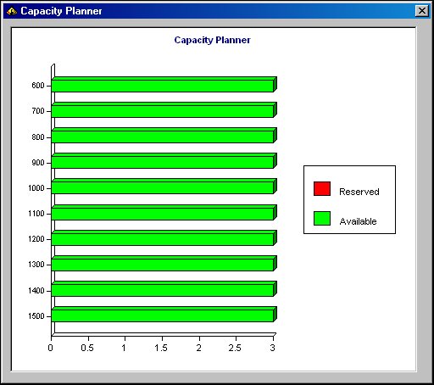The height and width of the screenshot is (385, 434).
Task: Click the 1.5 value on horizontal axis
Action: [x=161, y=348]
